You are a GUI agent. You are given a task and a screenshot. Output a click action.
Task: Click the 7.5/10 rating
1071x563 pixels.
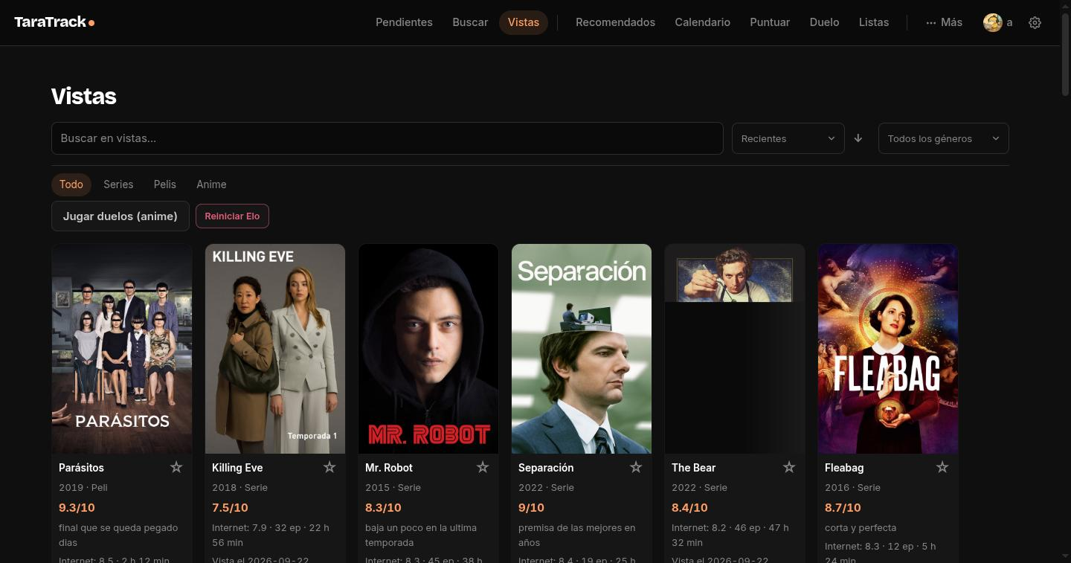click(x=230, y=508)
